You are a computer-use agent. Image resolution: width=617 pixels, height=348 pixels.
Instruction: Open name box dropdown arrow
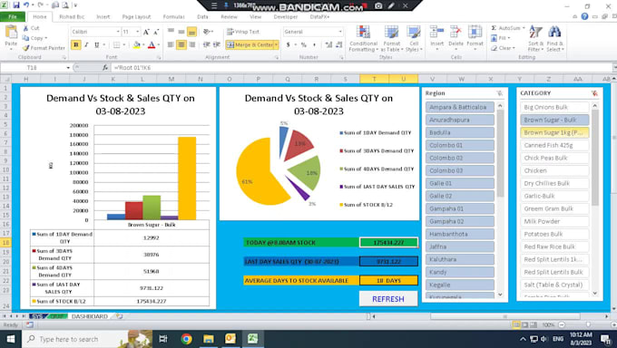click(68, 68)
